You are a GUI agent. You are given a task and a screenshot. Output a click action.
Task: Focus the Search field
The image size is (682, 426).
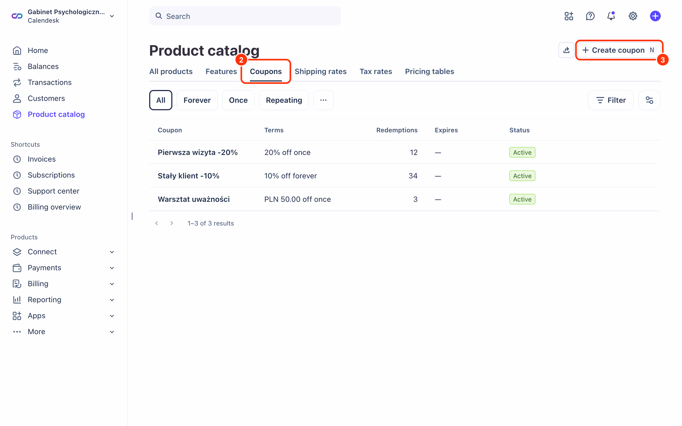[x=245, y=16]
